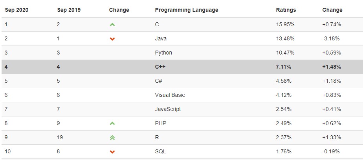Select the highlighted C++ language entry
The image size is (363, 160).
[160, 67]
